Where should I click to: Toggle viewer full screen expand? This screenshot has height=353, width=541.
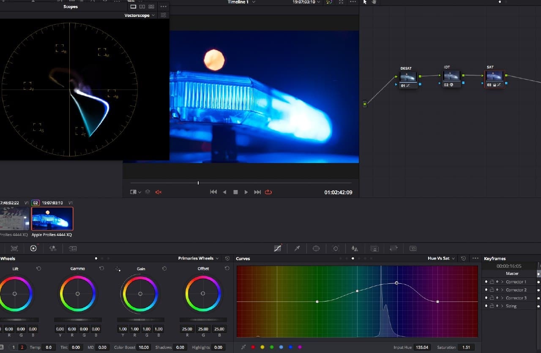(341, 2)
